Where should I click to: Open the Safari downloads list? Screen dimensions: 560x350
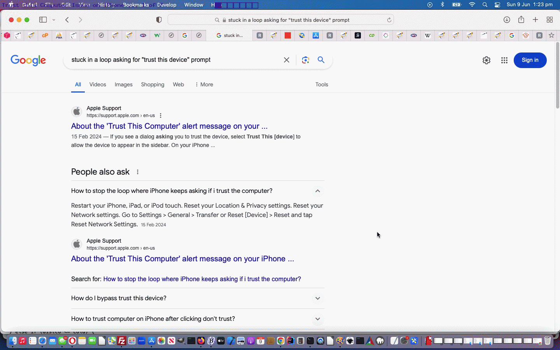pyautogui.click(x=507, y=20)
